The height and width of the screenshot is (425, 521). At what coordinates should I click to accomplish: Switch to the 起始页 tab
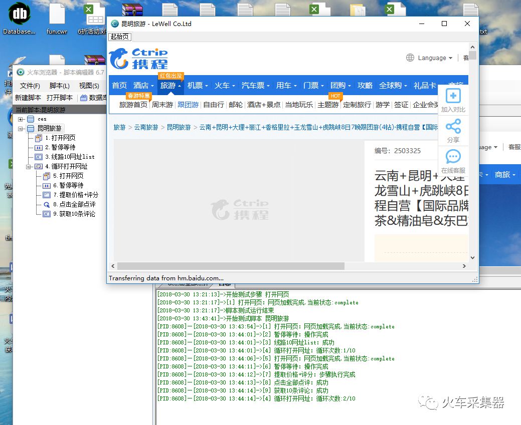coord(120,37)
